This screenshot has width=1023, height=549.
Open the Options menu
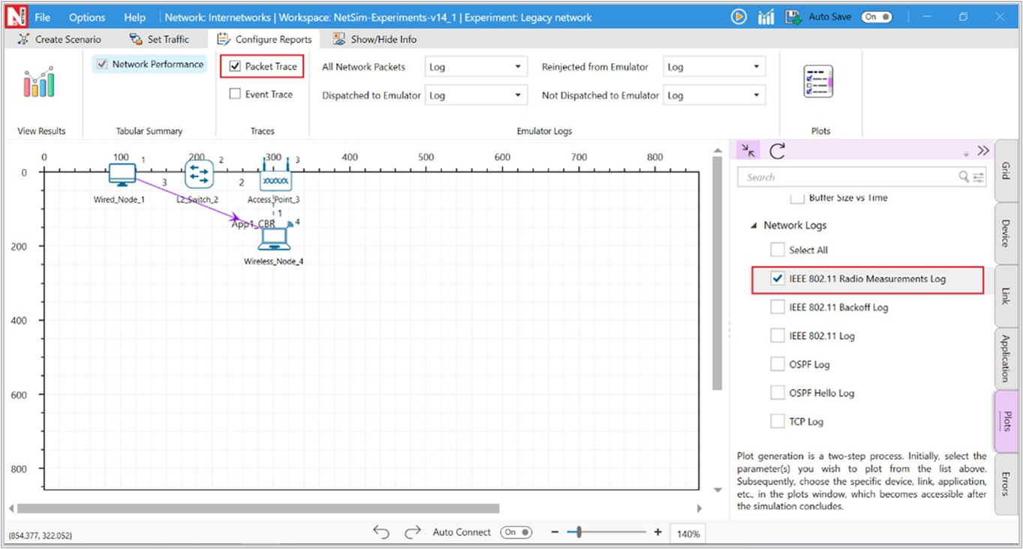[x=87, y=17]
